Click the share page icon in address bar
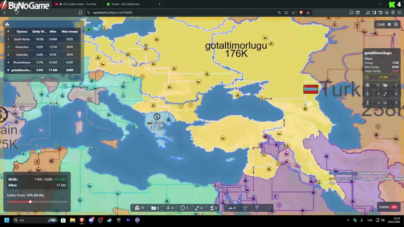This screenshot has width=404, height=227. 294,13
